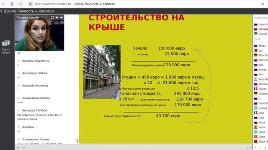This screenshot has height=150, width=268.
Task: Expand the presenter video to fullscreen
Action: point(52,17)
